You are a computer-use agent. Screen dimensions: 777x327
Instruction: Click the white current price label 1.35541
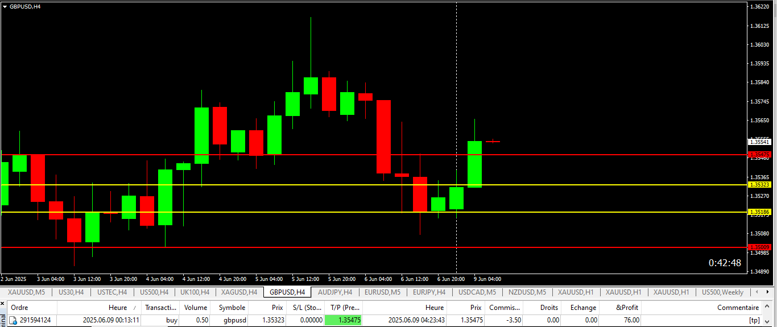coord(760,142)
